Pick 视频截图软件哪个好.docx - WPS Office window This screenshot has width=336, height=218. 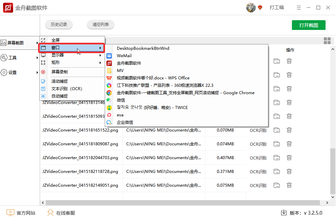187,78
